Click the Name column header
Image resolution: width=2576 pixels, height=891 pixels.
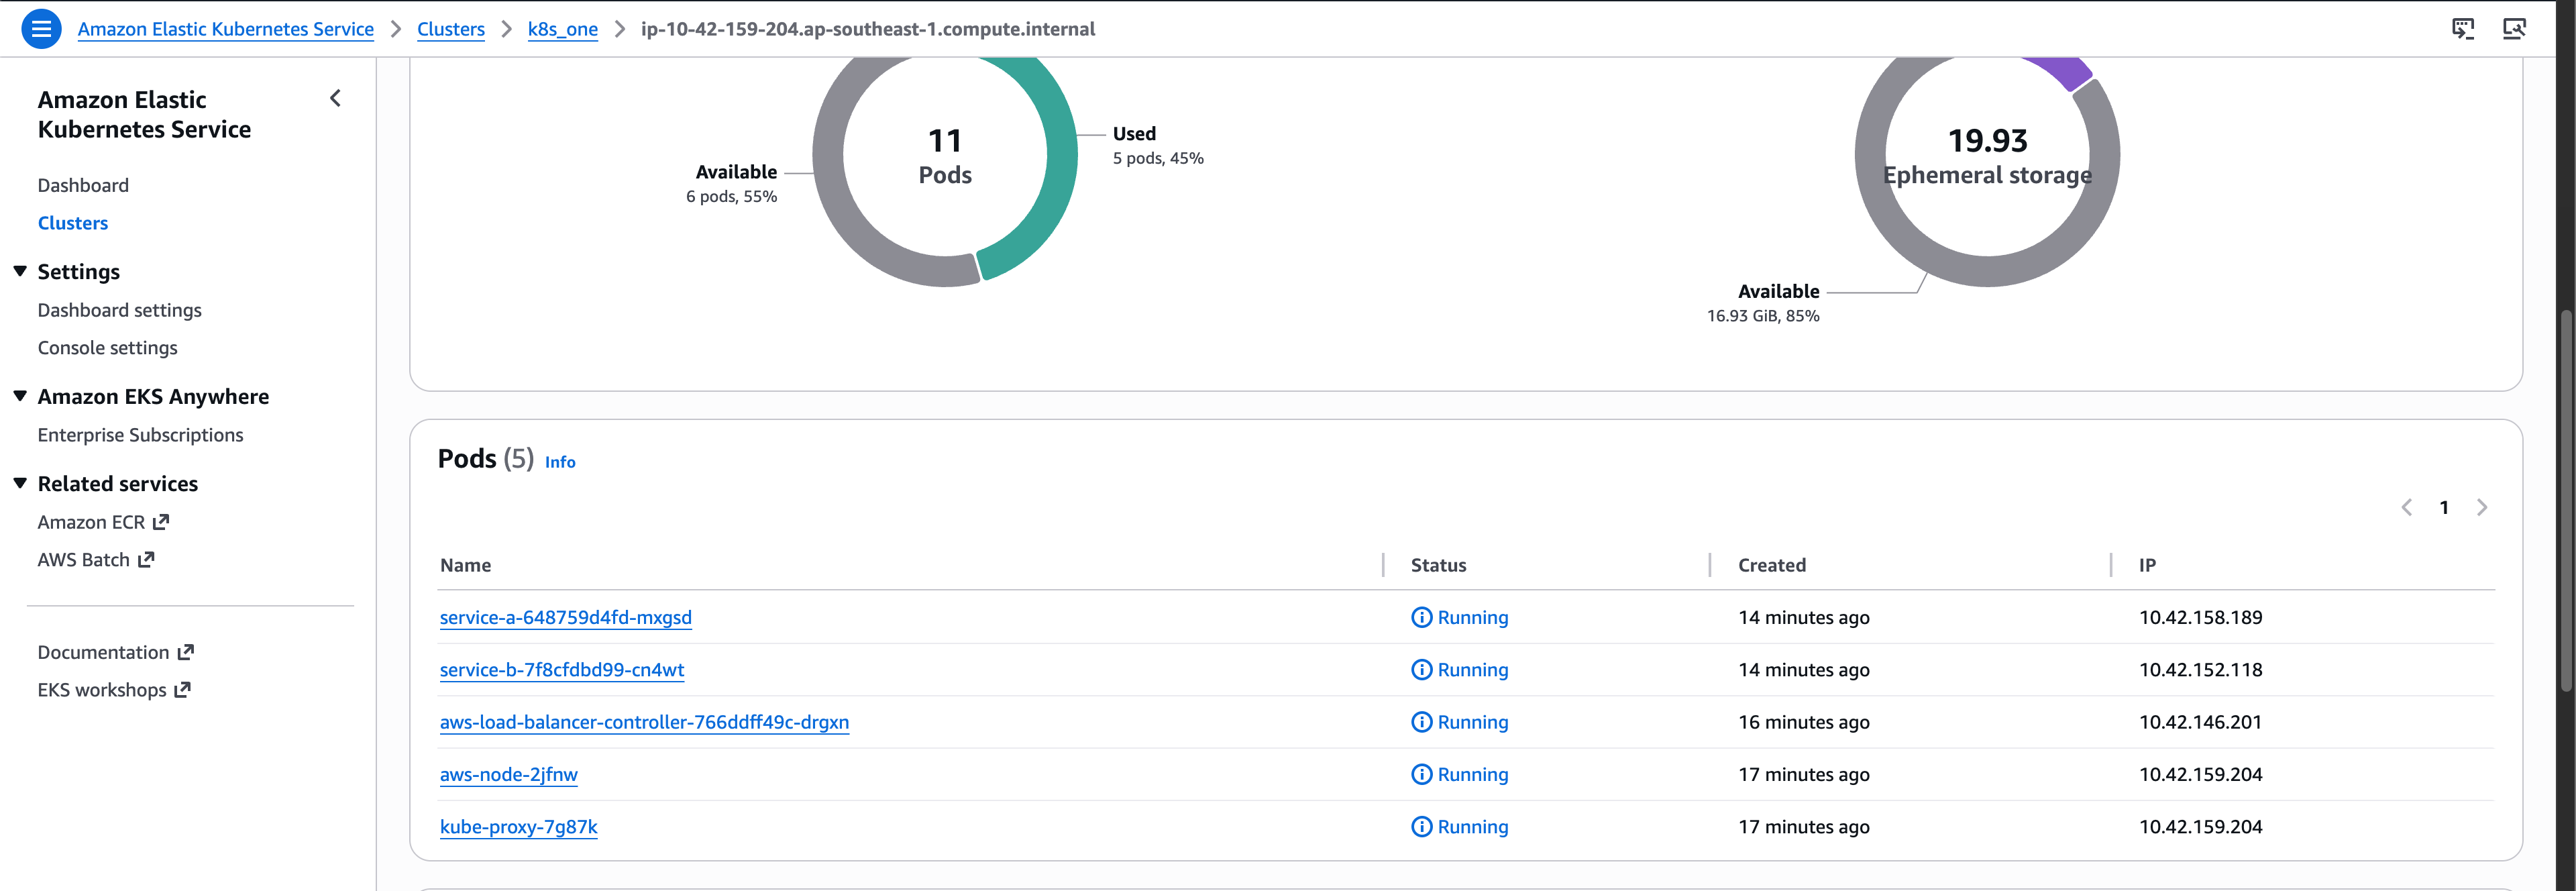[466, 565]
